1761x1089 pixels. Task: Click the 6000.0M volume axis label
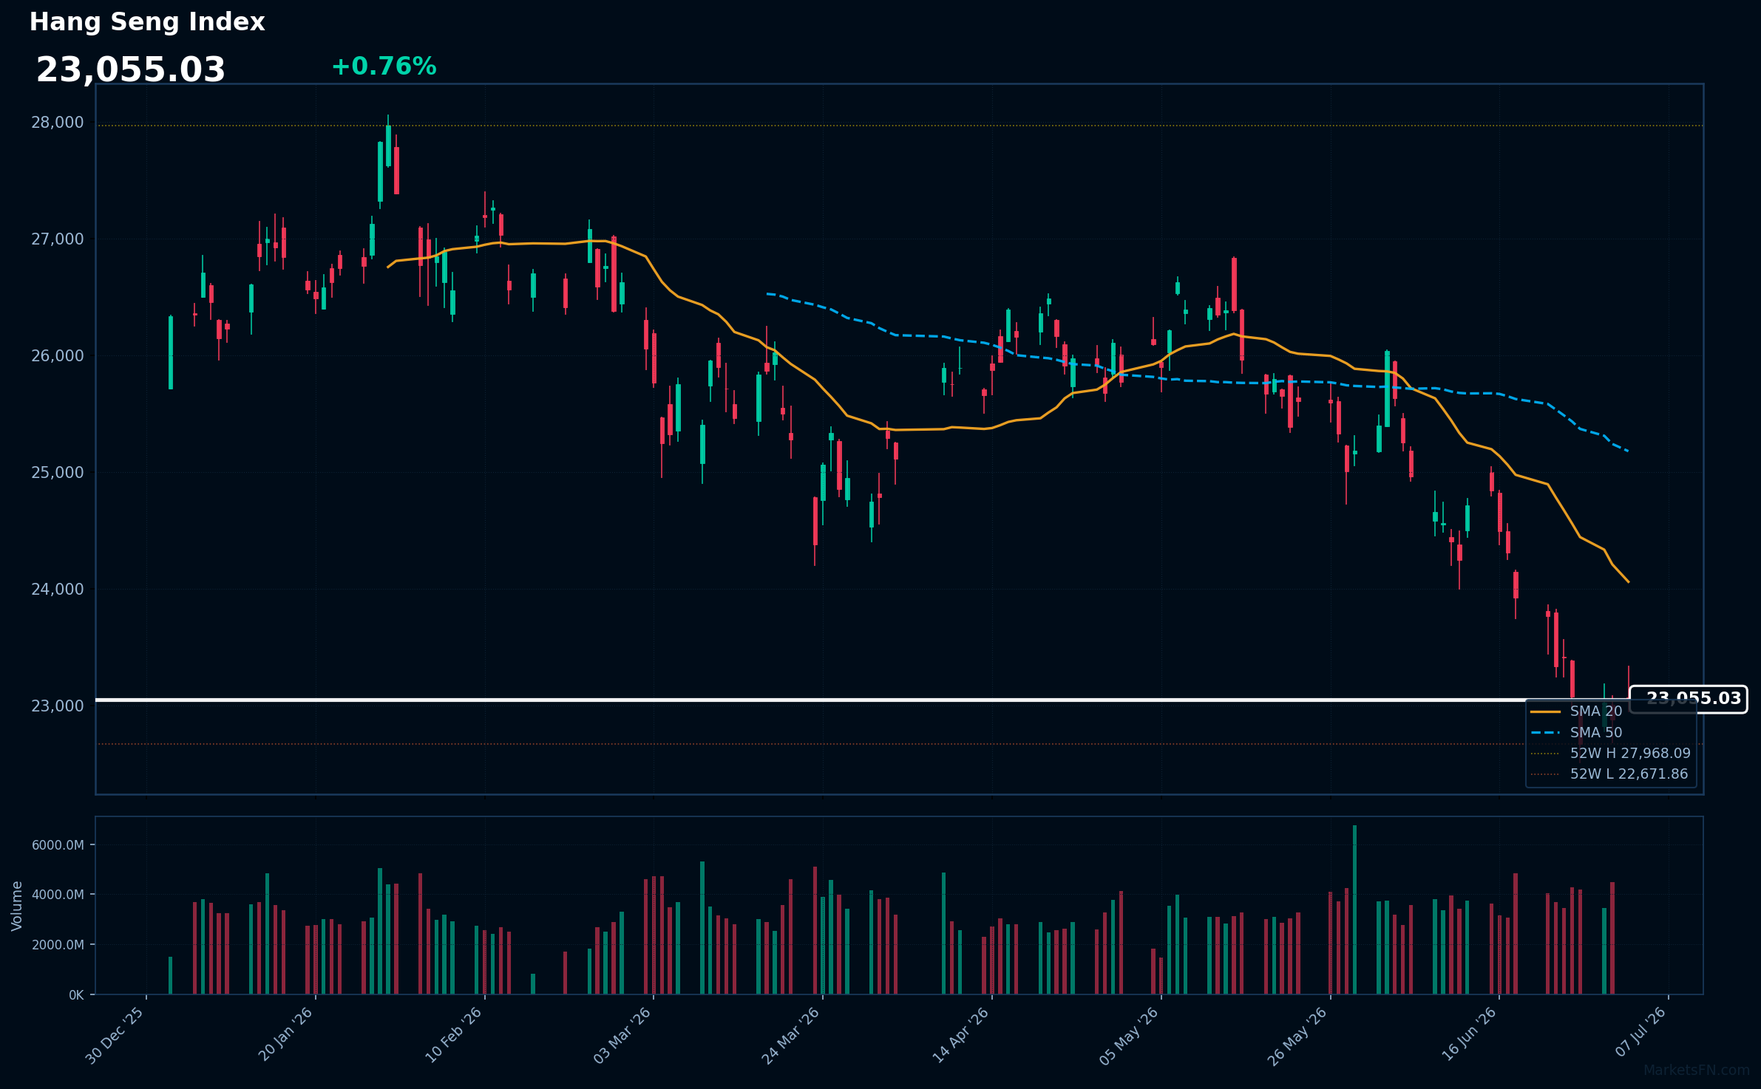[58, 845]
